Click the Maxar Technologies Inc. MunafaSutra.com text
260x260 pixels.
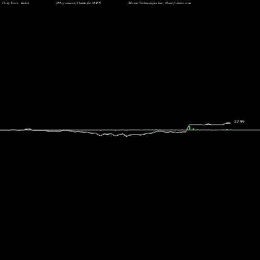click(x=159, y=3)
